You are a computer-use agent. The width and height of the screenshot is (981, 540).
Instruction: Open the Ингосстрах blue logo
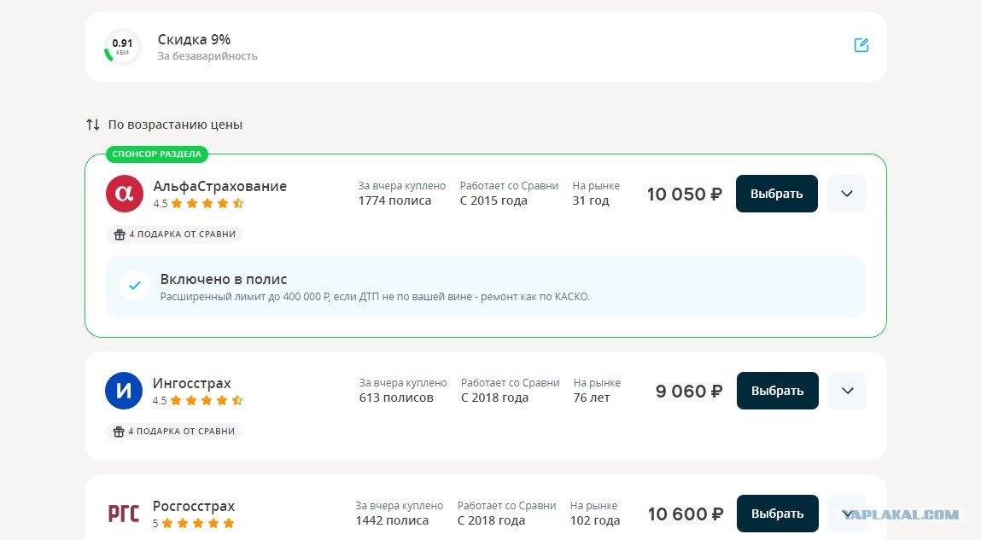click(x=124, y=391)
